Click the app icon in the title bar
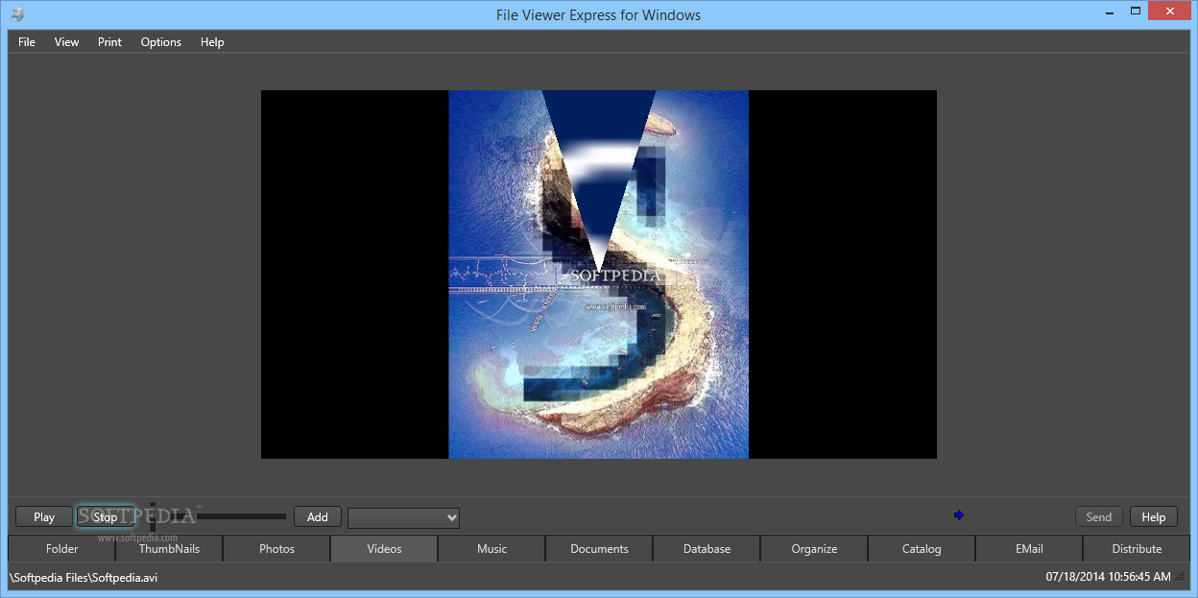This screenshot has height=598, width=1198. [x=16, y=14]
